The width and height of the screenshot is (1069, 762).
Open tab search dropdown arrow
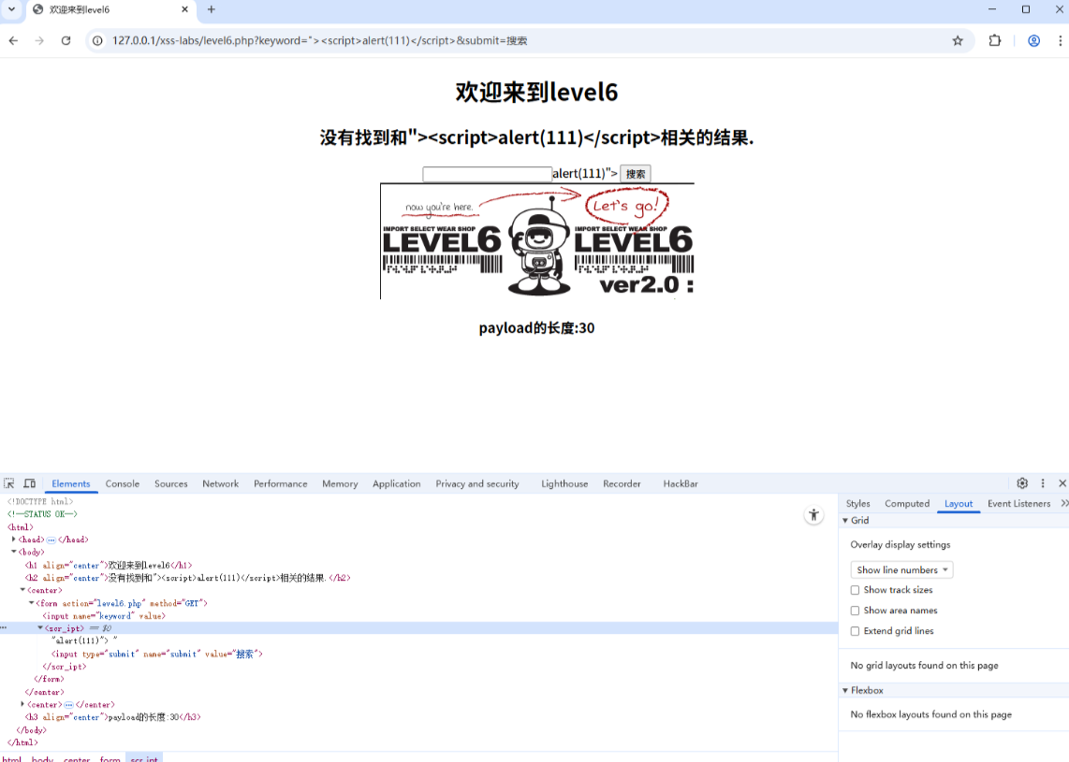click(x=11, y=9)
